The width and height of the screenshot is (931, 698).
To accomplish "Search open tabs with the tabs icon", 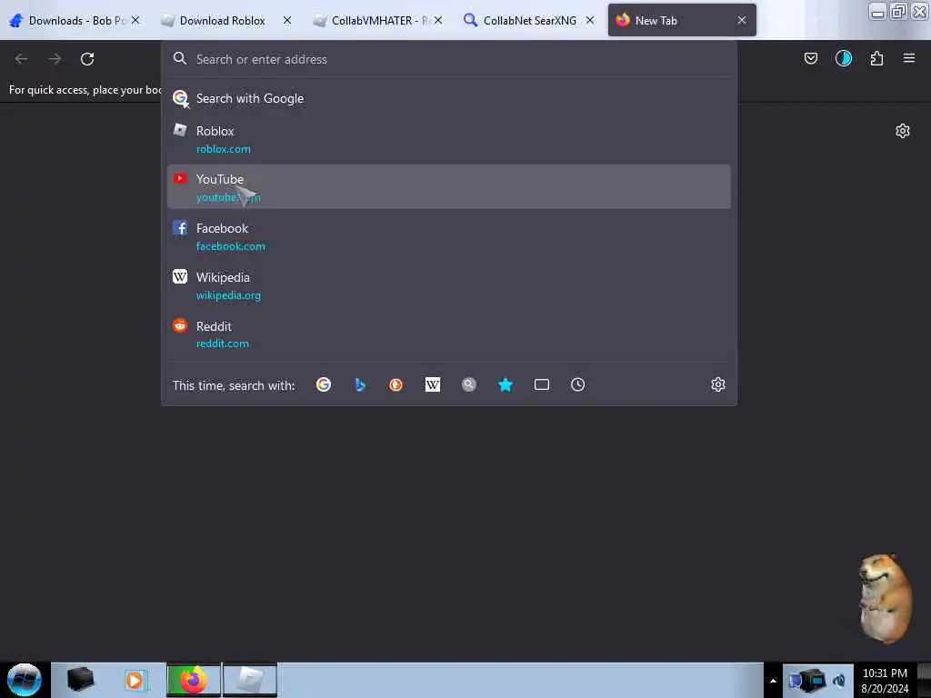I will pyautogui.click(x=542, y=384).
